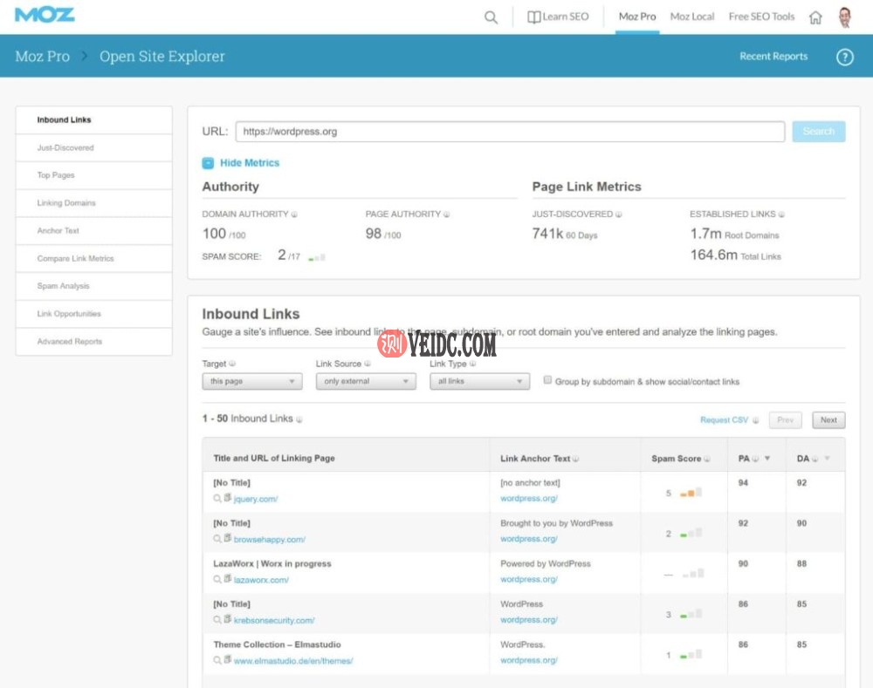Open the home icon in top navigation
Image resolution: width=873 pixels, height=688 pixels.
[x=815, y=17]
